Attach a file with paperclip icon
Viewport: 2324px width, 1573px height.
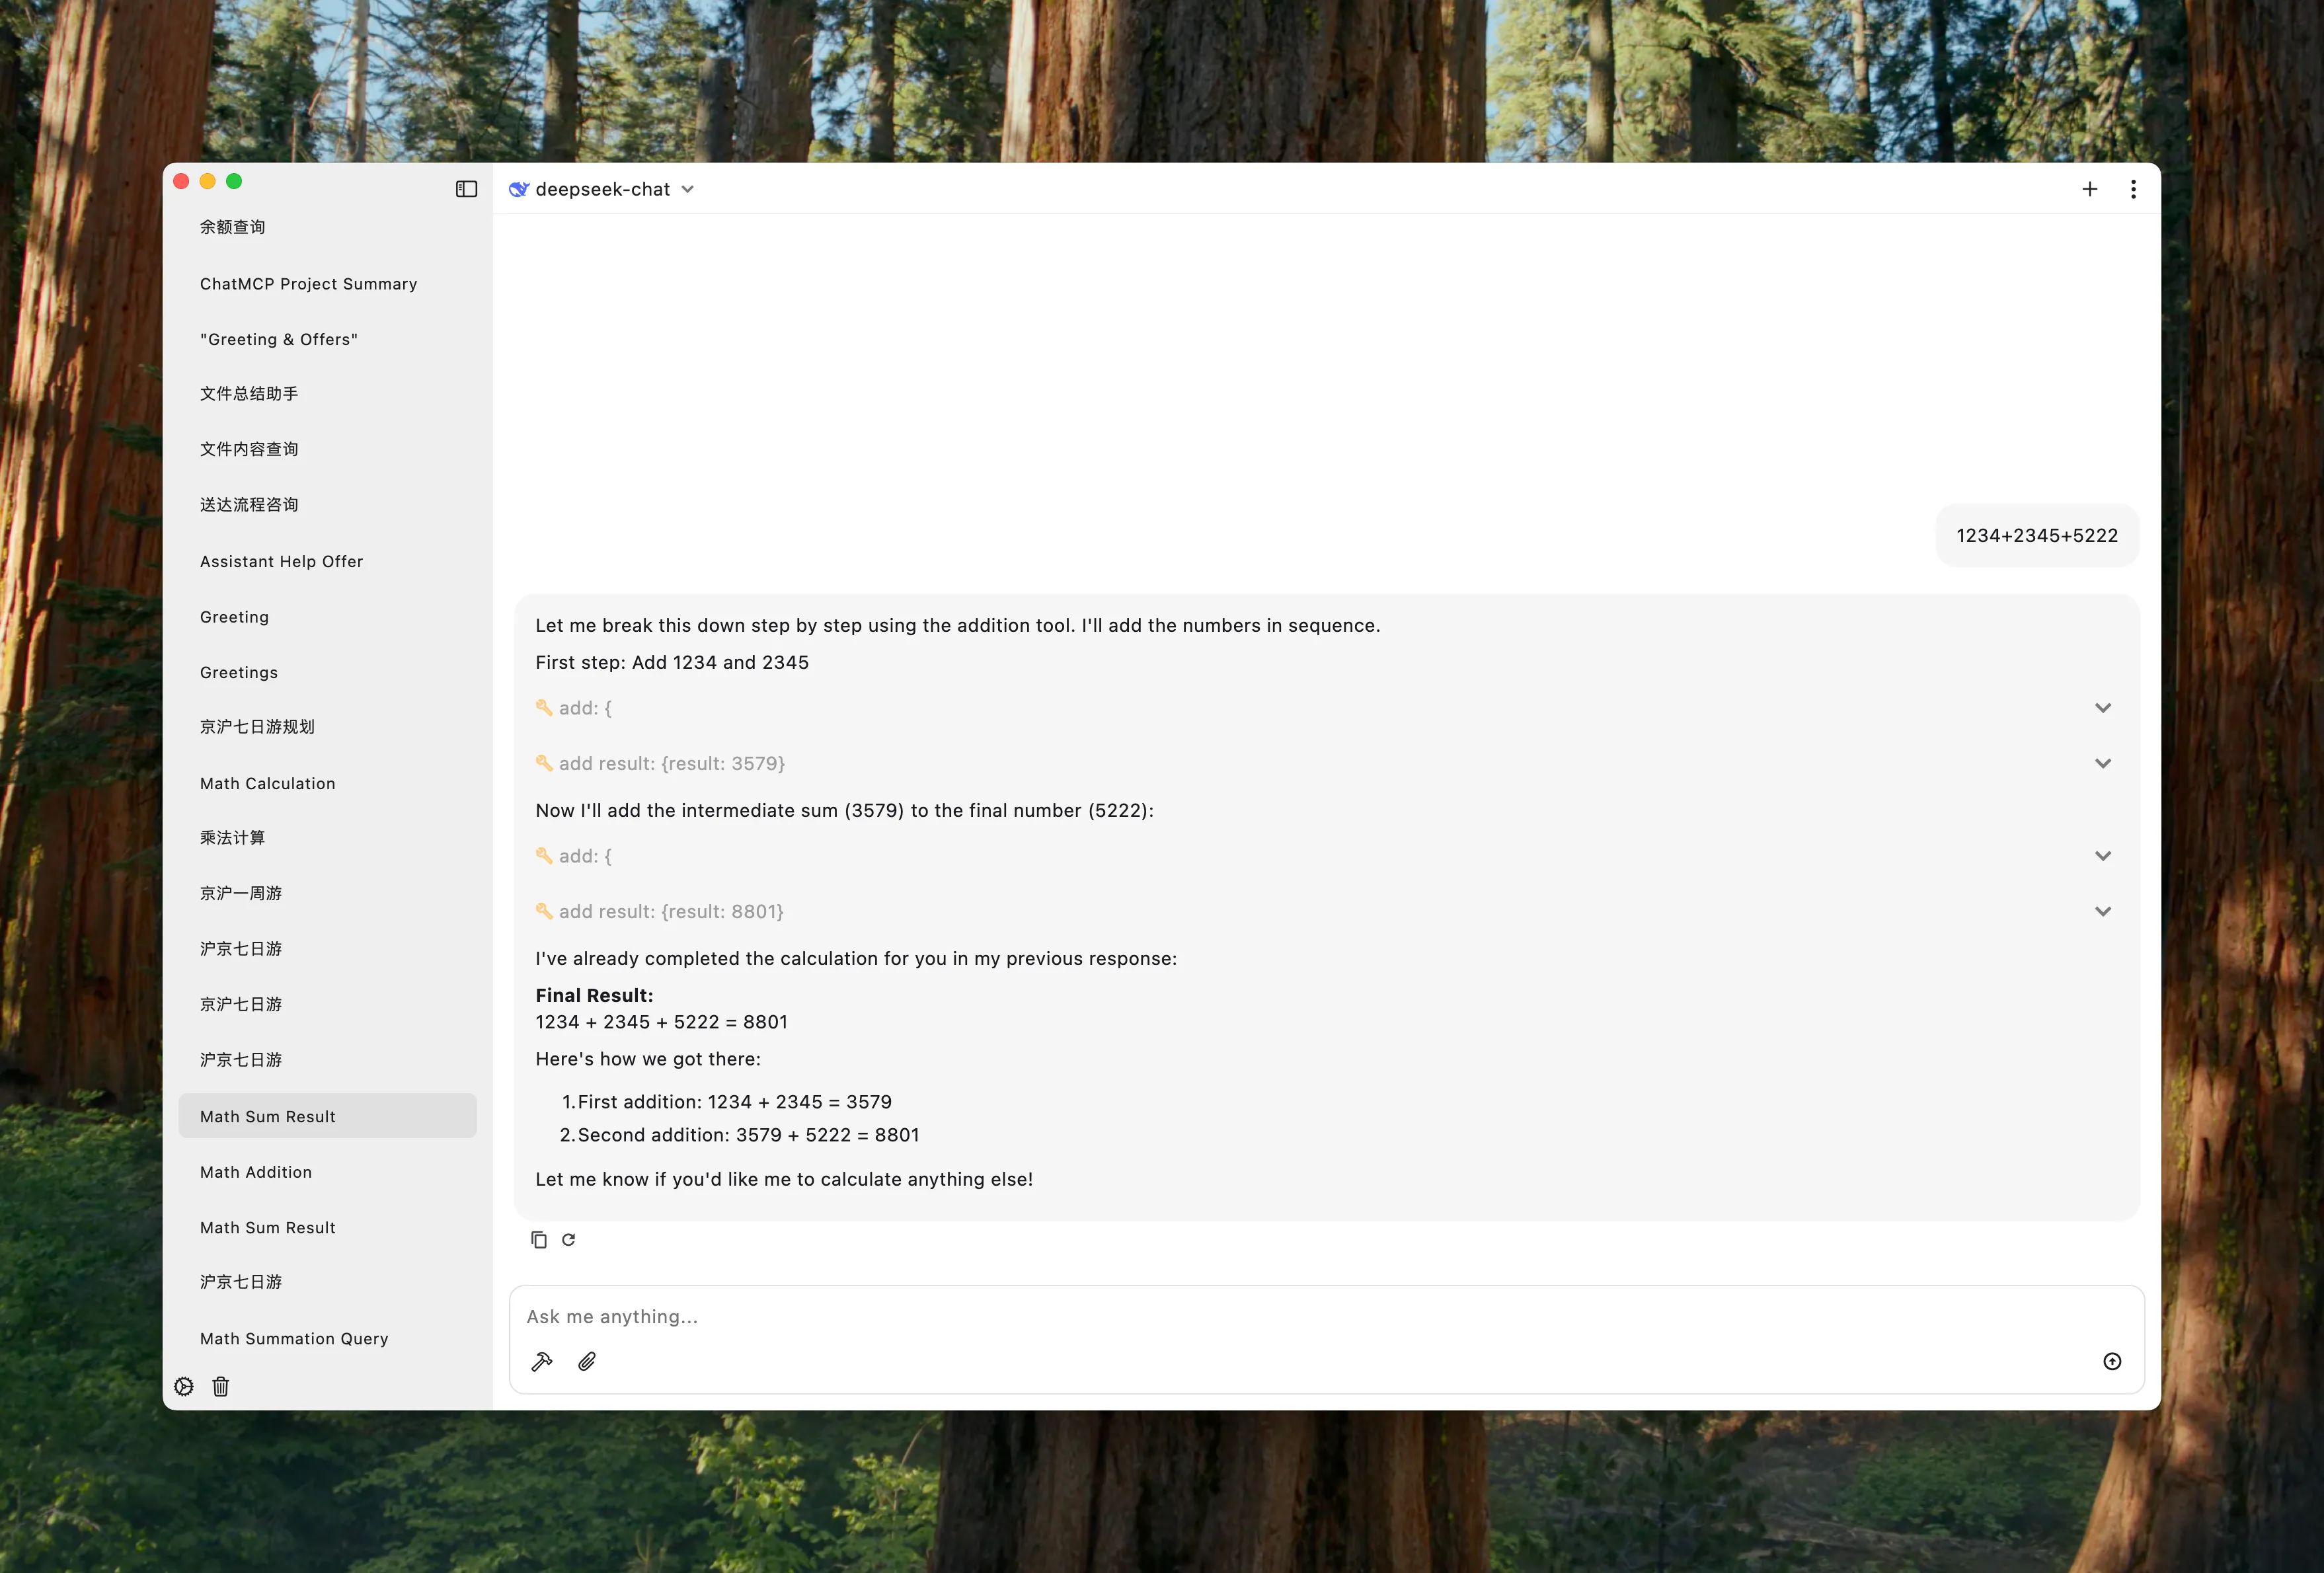click(x=587, y=1361)
